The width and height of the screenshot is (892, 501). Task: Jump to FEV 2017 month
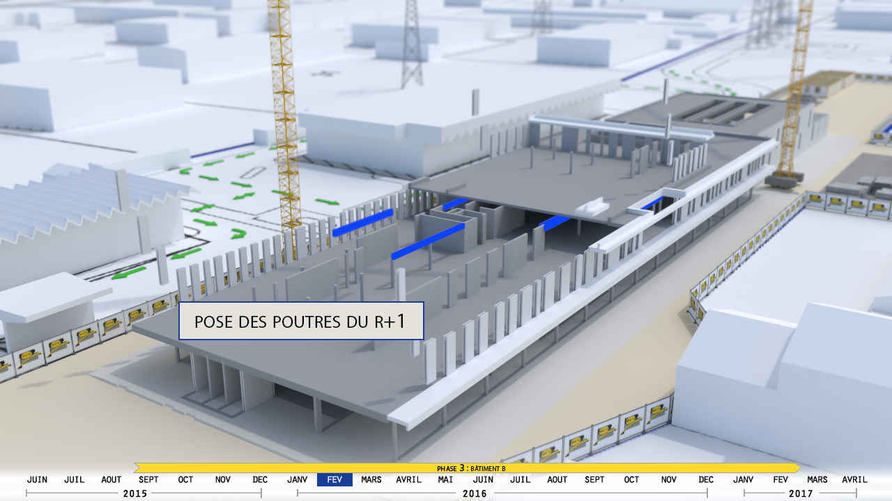780,479
